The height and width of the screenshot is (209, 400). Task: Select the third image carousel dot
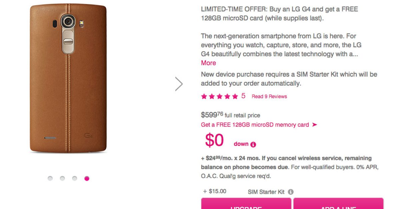click(75, 178)
